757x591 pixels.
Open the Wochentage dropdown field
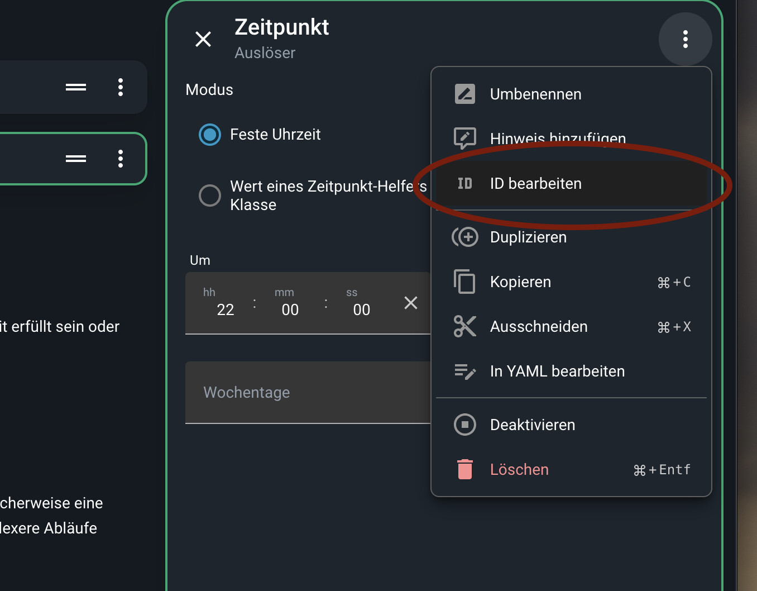click(x=308, y=393)
